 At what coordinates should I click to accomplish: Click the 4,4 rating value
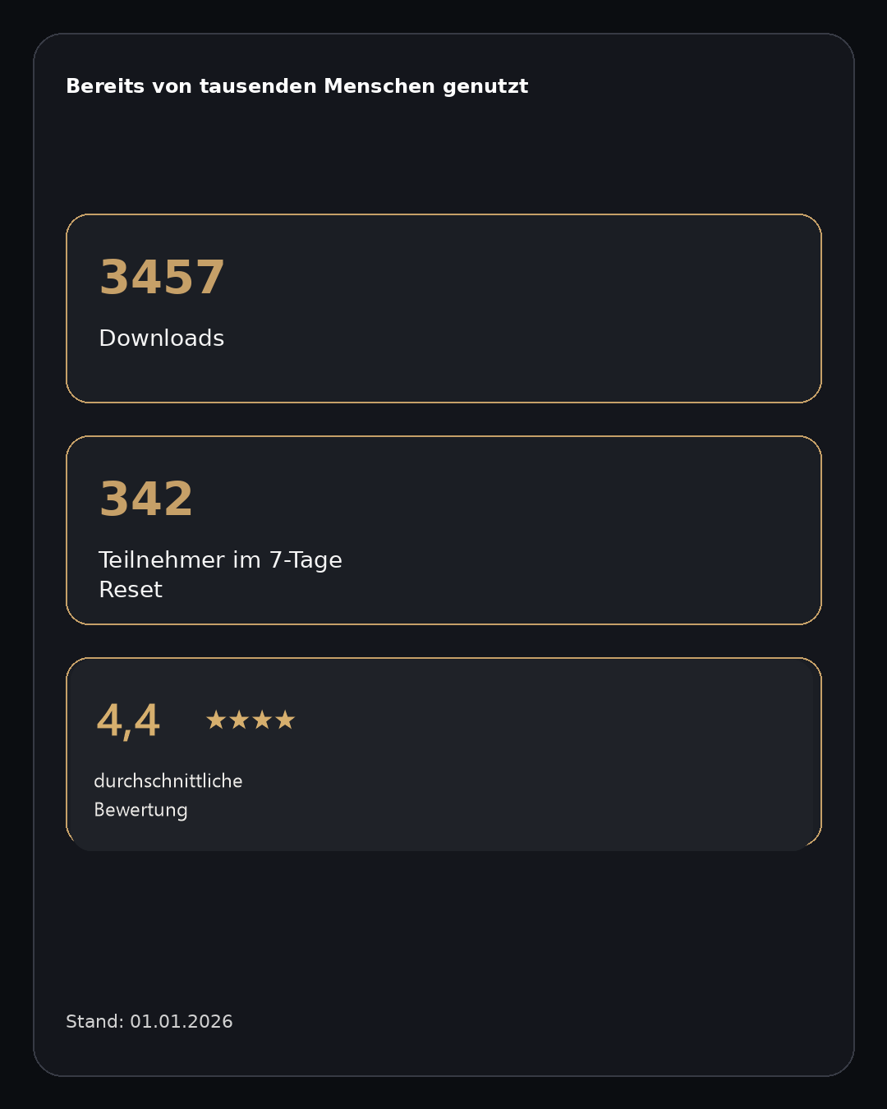coord(128,721)
